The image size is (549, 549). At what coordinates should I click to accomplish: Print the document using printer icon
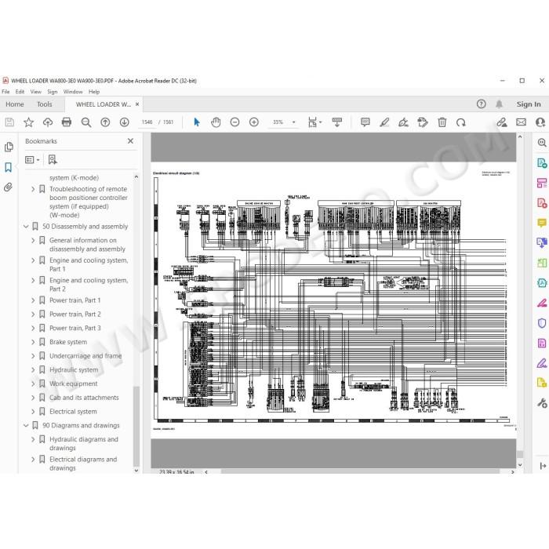click(67, 122)
